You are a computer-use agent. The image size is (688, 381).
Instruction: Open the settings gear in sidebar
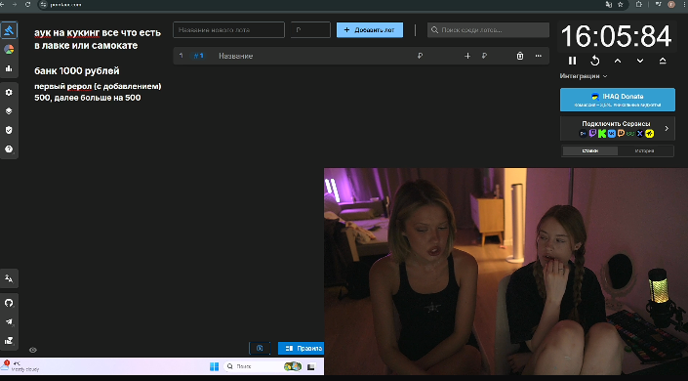pos(9,92)
